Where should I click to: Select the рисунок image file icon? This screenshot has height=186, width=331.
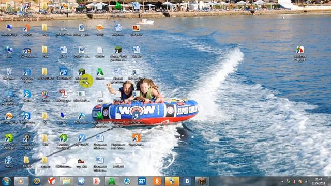point(136,30)
